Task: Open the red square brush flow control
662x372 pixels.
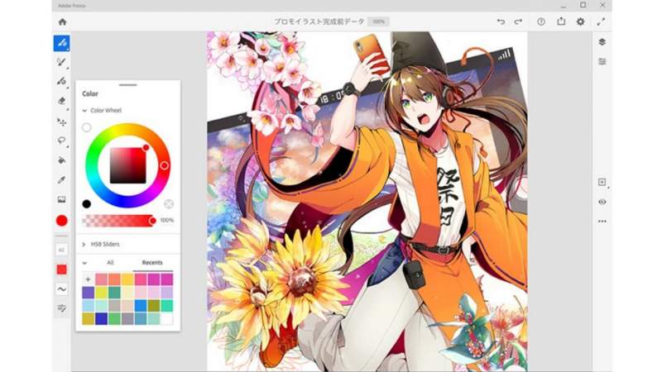Action: pos(61,269)
